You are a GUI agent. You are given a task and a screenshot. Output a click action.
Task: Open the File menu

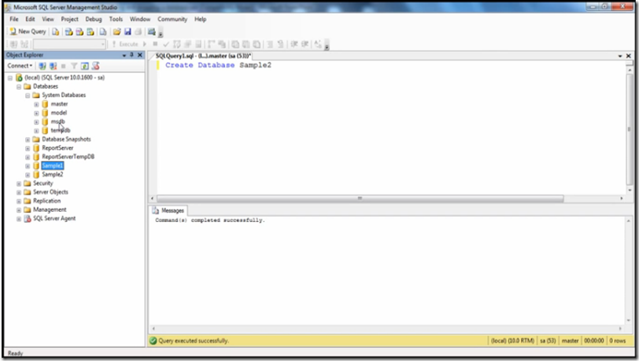click(x=14, y=19)
